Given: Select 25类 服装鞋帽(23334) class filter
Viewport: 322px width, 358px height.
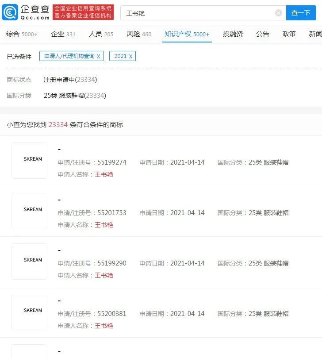Looking at the screenshot, I should click(75, 96).
